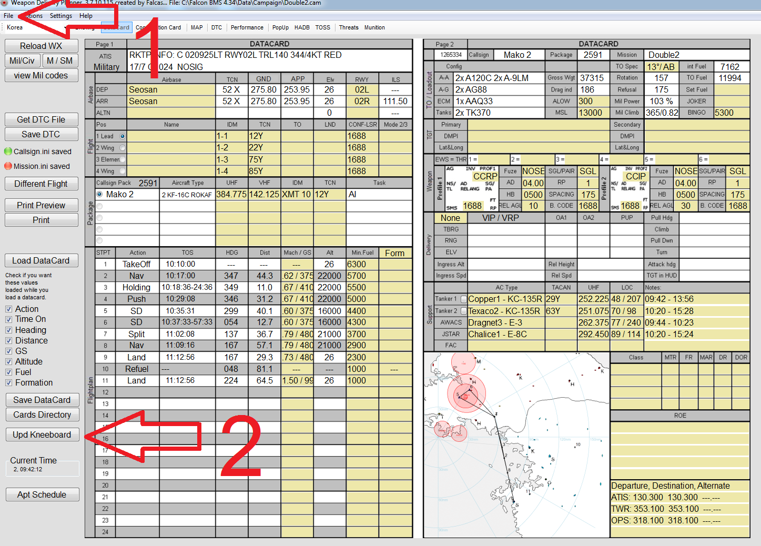Select the 4 Wing radio button
The width and height of the screenshot is (761, 546).
tap(123, 171)
